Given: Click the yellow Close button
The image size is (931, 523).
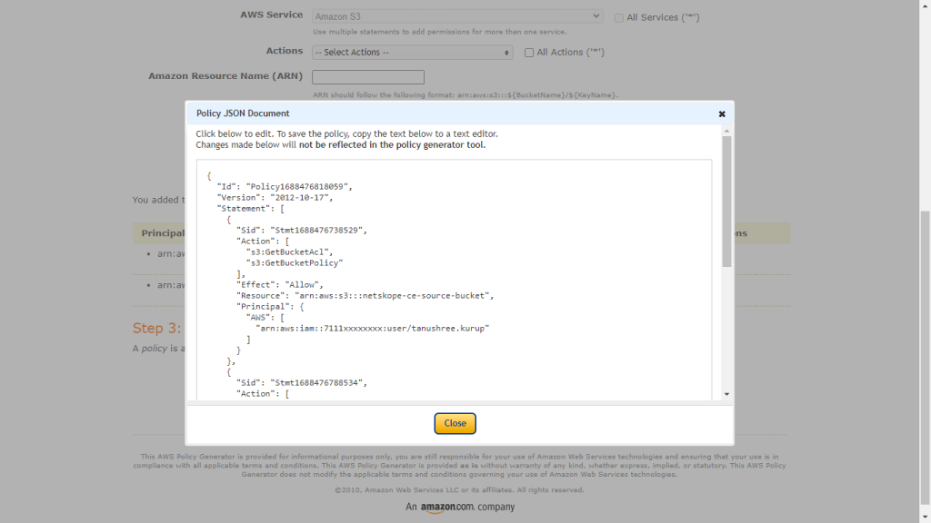Looking at the screenshot, I should (455, 423).
